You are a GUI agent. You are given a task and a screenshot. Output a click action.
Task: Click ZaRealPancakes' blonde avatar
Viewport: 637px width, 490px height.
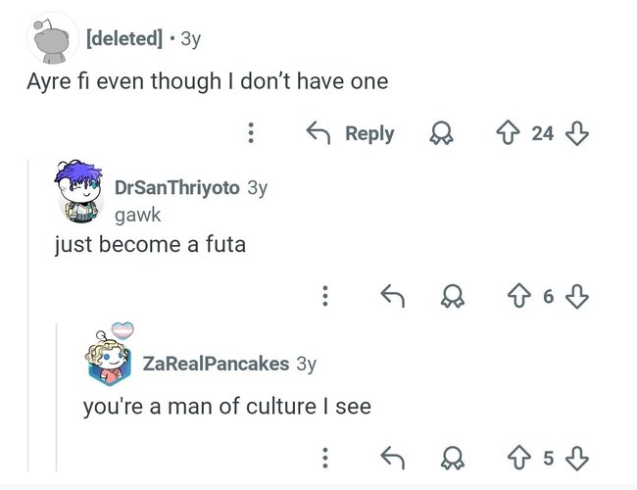110,355
